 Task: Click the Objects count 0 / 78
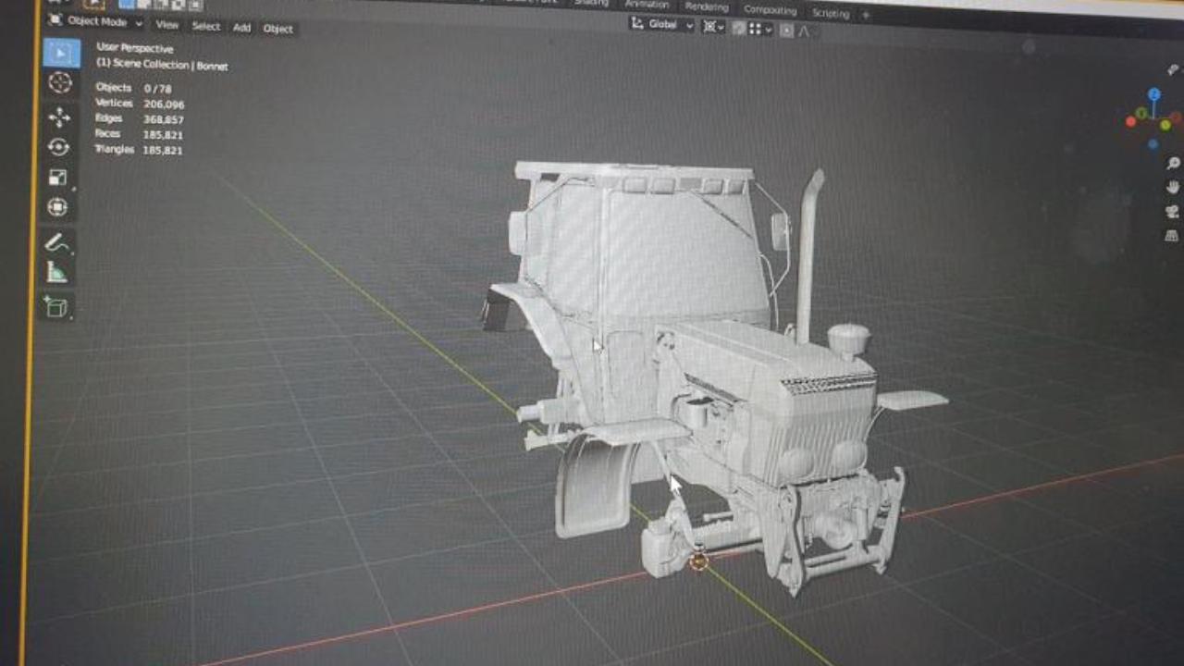pyautogui.click(x=158, y=89)
